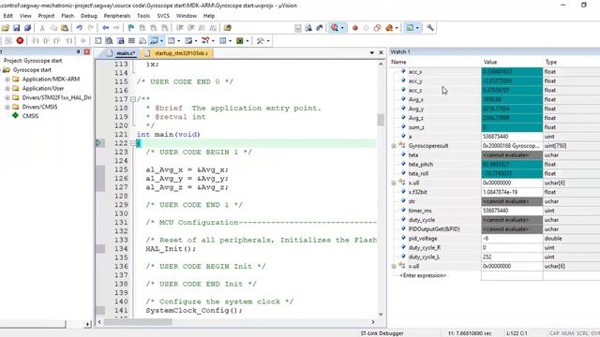Click the Memory Windows toolbar icon

tap(172, 40)
